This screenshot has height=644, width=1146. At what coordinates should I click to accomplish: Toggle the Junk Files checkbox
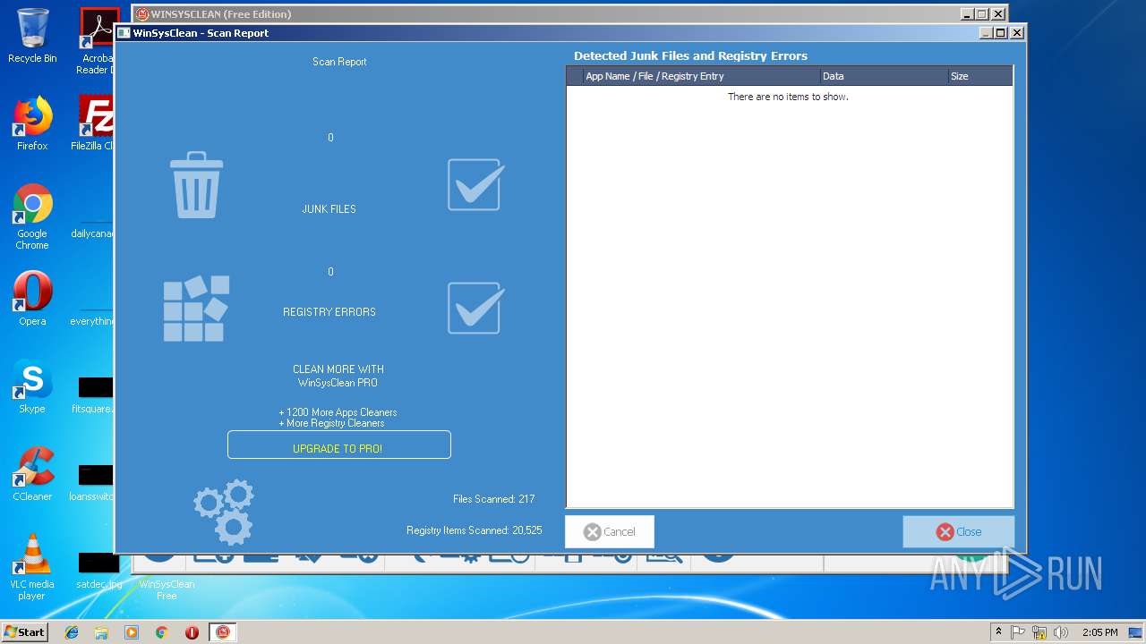click(x=475, y=184)
